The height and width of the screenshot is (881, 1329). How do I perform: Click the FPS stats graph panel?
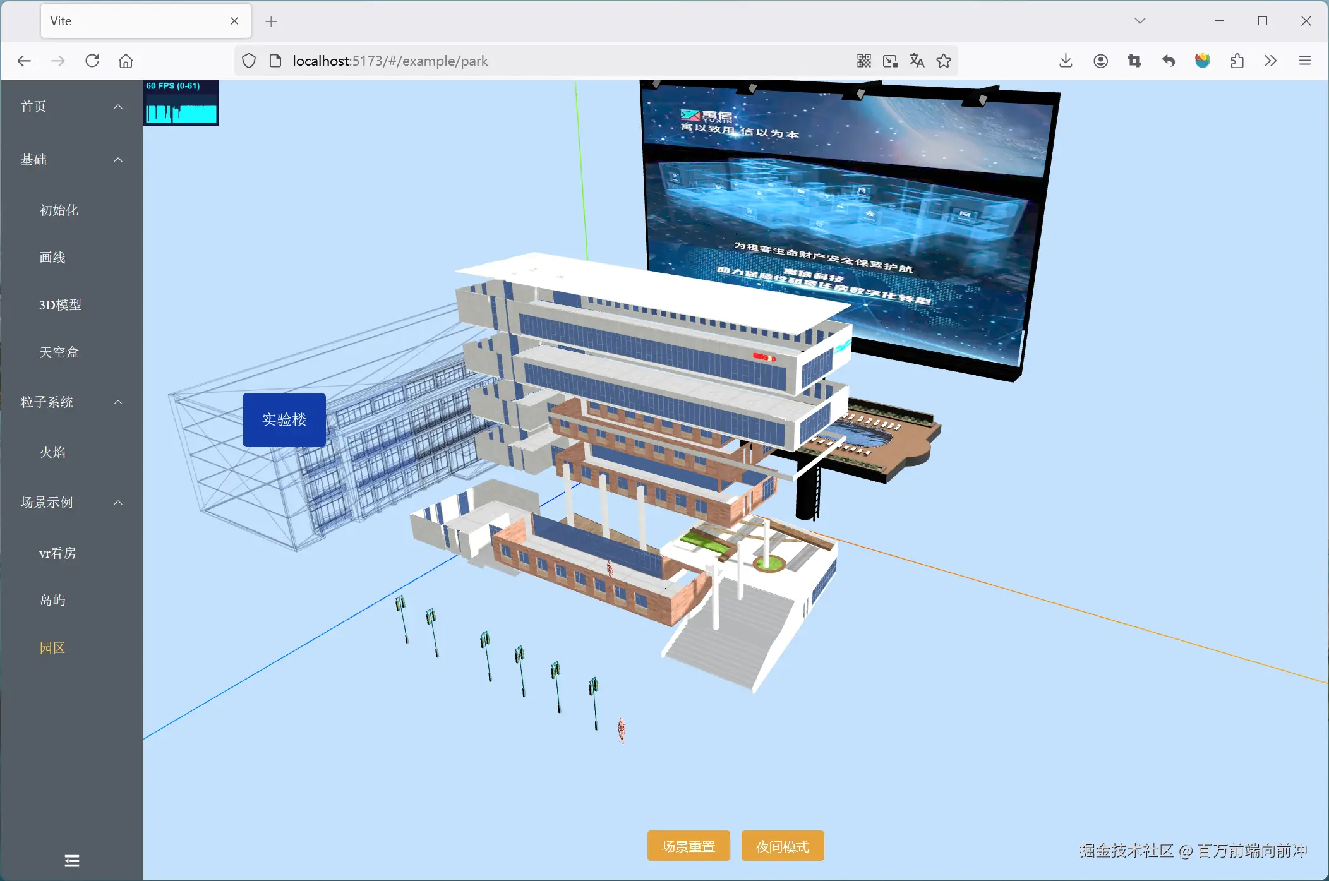(x=181, y=103)
